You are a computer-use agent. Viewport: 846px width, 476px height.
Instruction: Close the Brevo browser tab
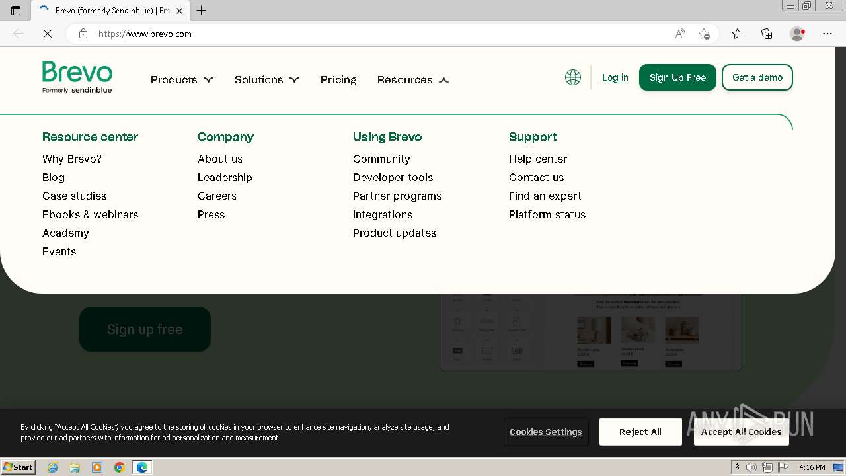click(x=179, y=11)
